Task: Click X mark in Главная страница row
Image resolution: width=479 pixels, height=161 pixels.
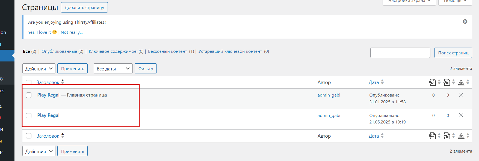Action: tap(461, 95)
